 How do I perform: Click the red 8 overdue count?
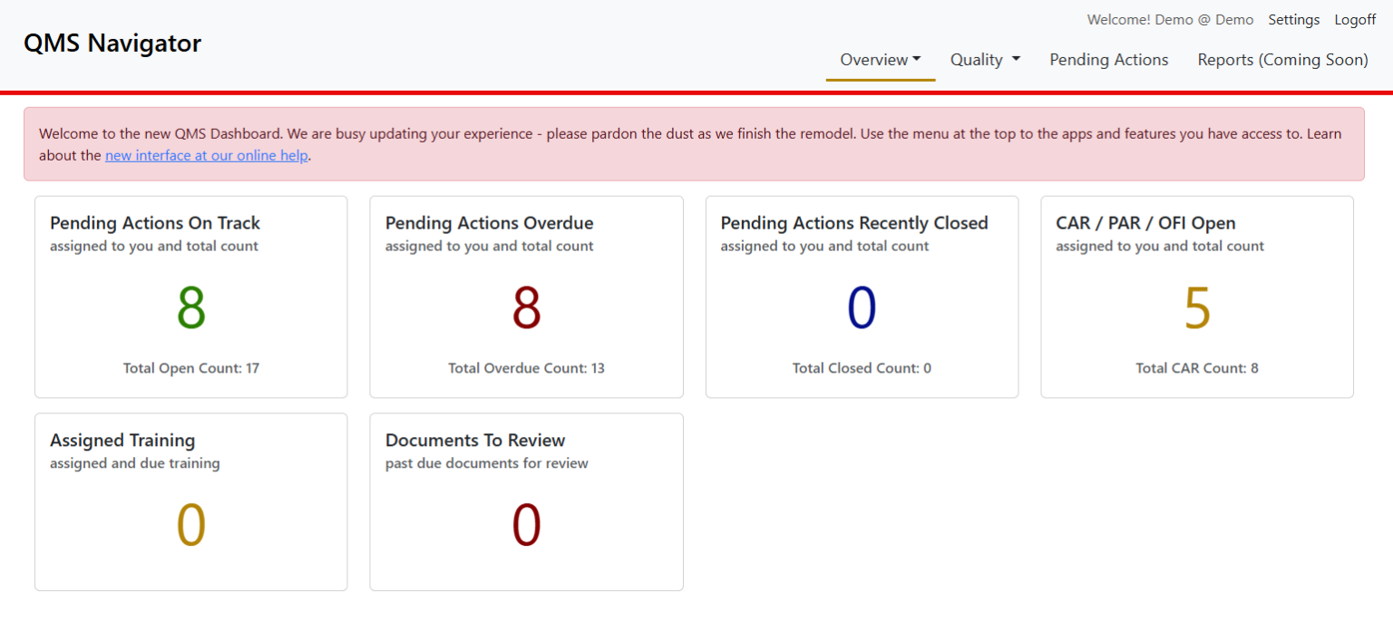[x=526, y=306]
